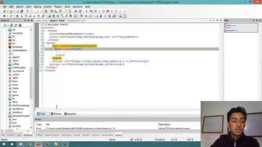Switch to the SQL side tab
This screenshot has height=147, width=262.
(19, 135)
